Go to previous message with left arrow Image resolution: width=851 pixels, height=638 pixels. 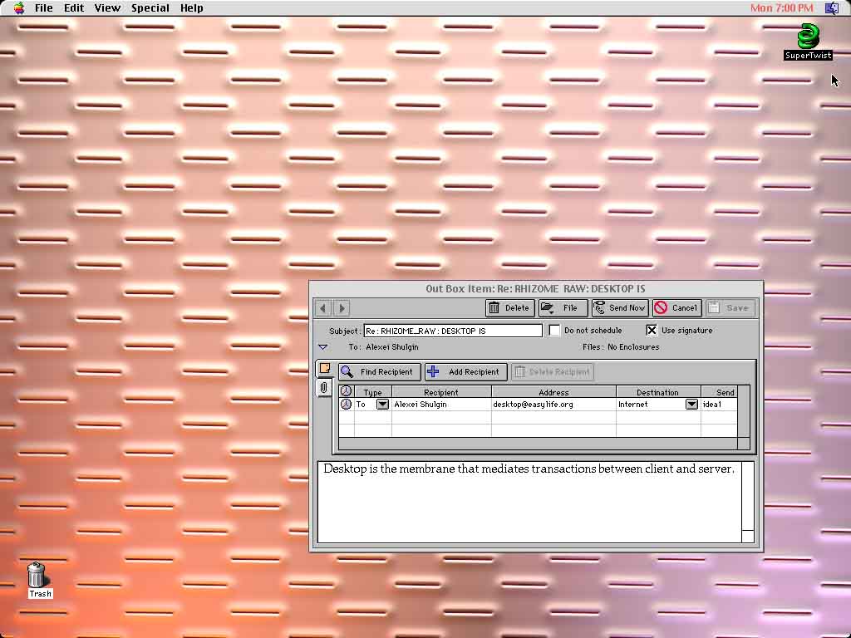tap(324, 308)
